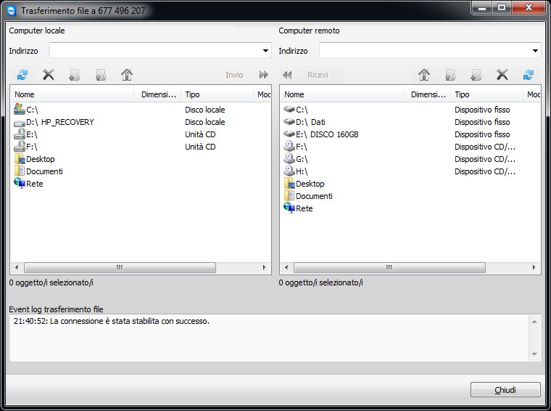Image resolution: width=551 pixels, height=411 pixels.
Task: Click the local pane horizontal scrollbar
Action: (120, 268)
